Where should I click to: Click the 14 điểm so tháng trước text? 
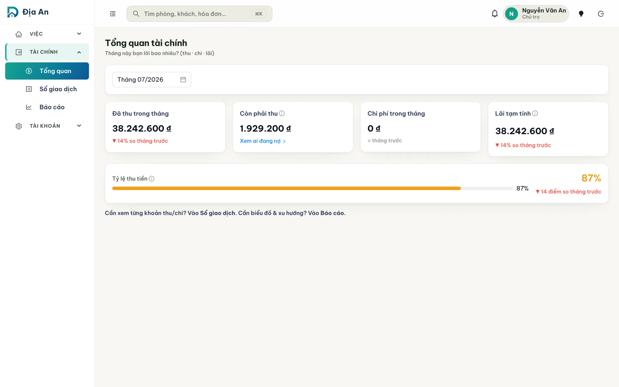point(568,192)
